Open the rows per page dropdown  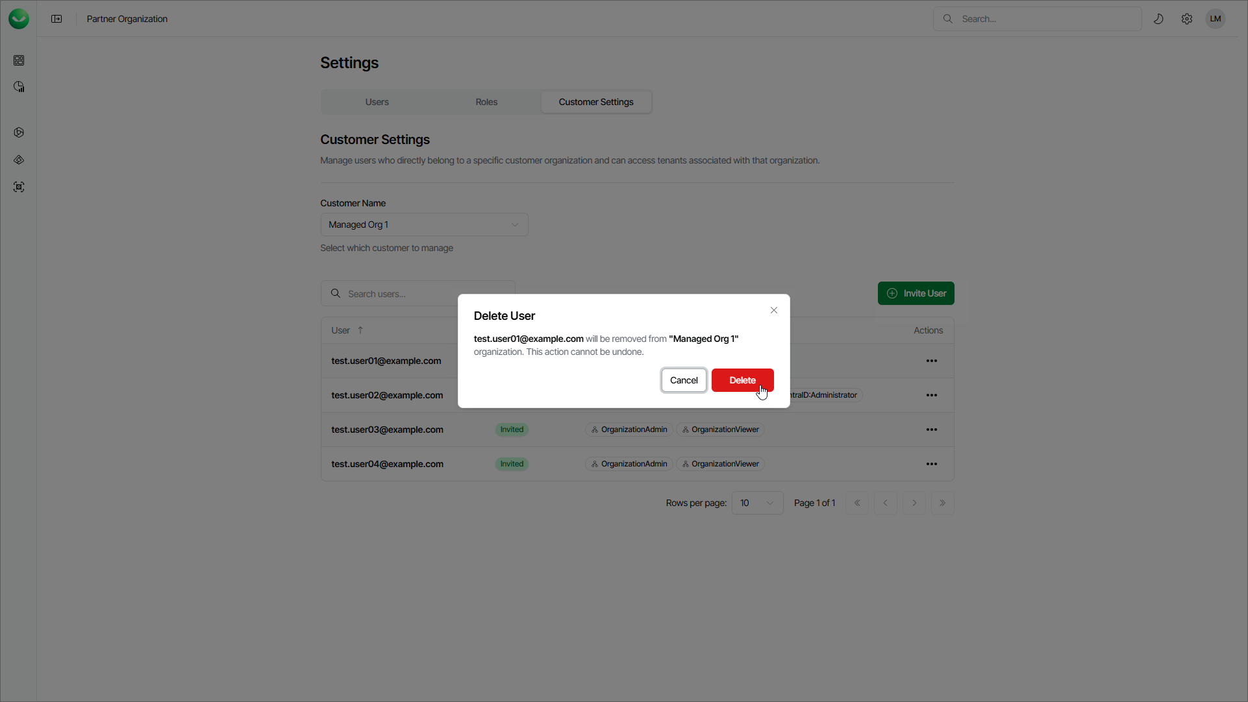757,503
